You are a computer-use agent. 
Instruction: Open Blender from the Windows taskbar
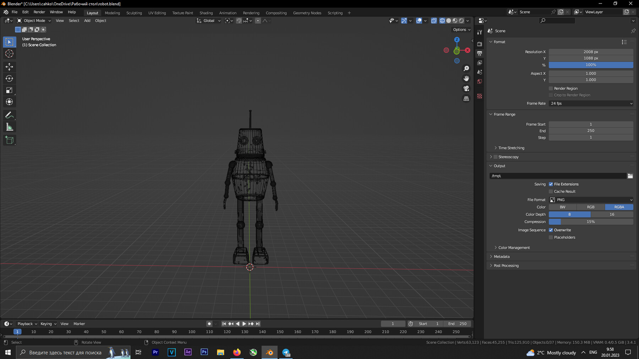pos(269,352)
